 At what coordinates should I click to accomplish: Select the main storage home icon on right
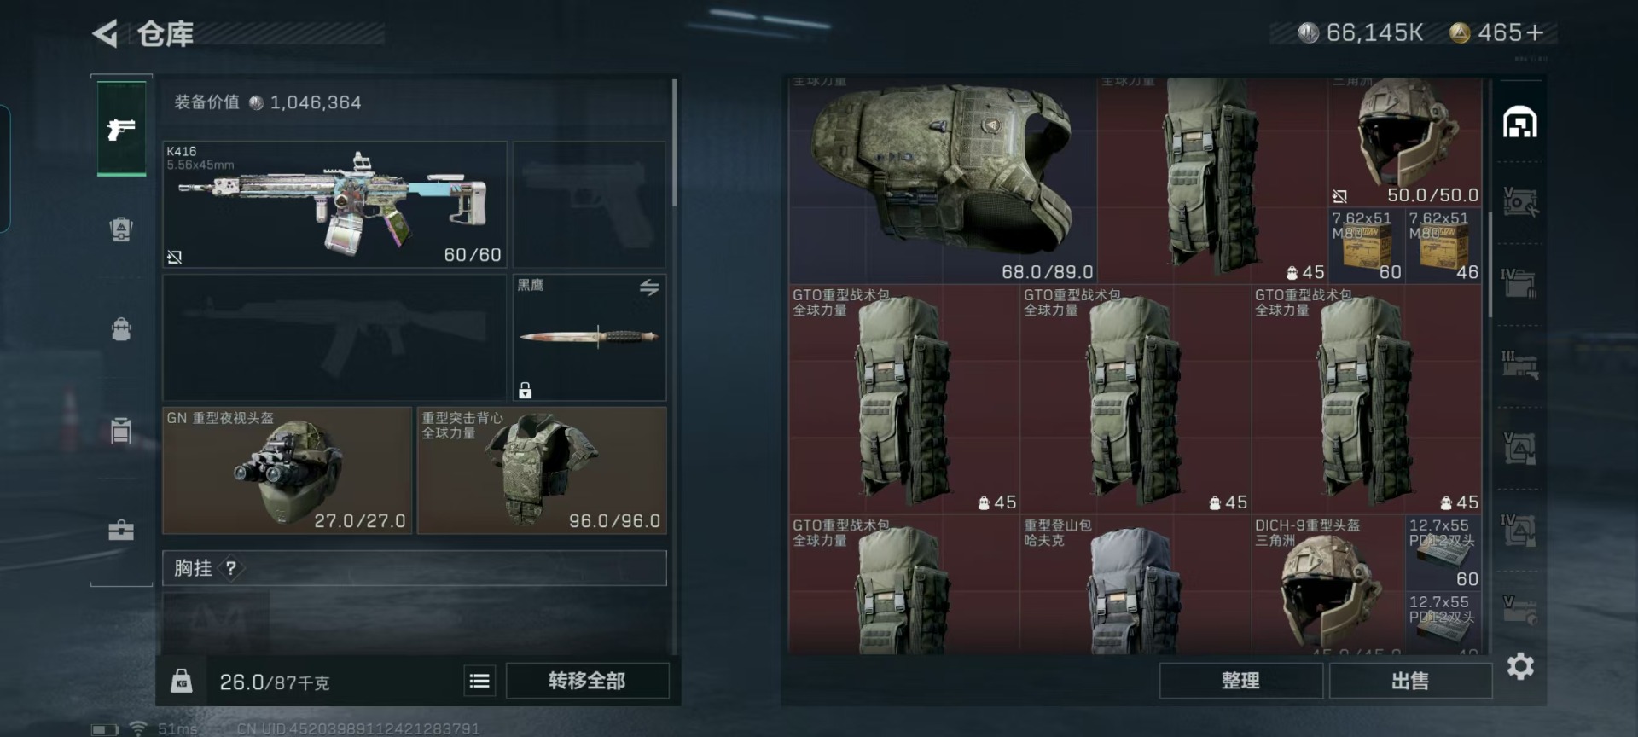pyautogui.click(x=1519, y=122)
